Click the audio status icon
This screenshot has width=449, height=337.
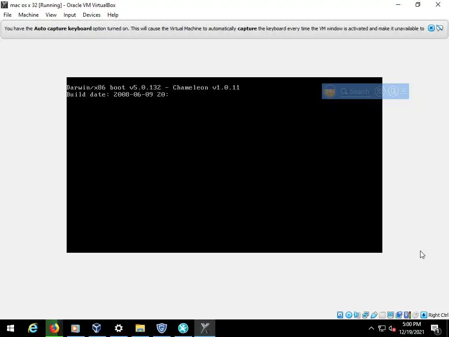coord(357,315)
